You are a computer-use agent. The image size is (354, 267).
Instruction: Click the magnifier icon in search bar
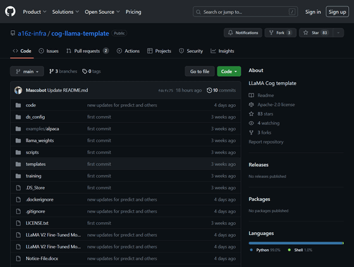tap(198, 12)
